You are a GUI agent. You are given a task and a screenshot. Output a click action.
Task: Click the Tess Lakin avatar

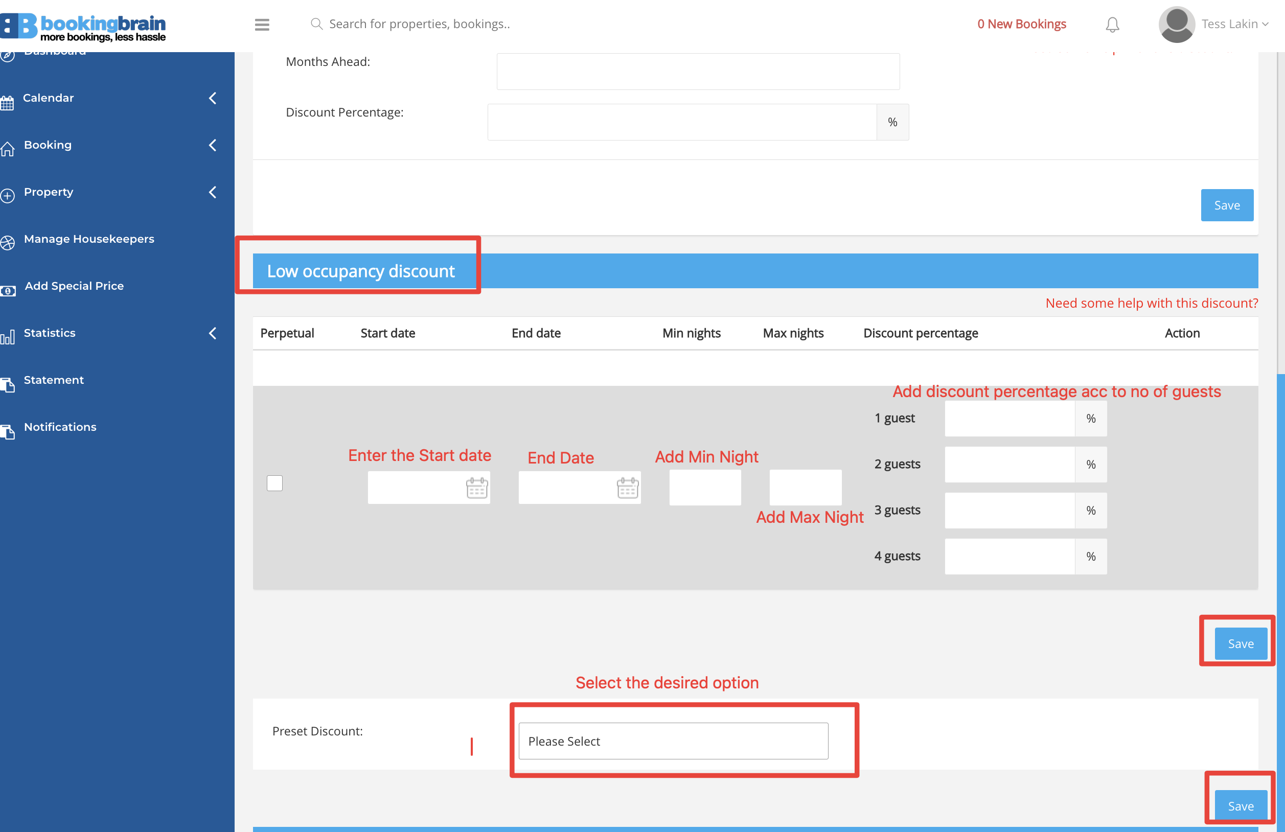click(1176, 25)
